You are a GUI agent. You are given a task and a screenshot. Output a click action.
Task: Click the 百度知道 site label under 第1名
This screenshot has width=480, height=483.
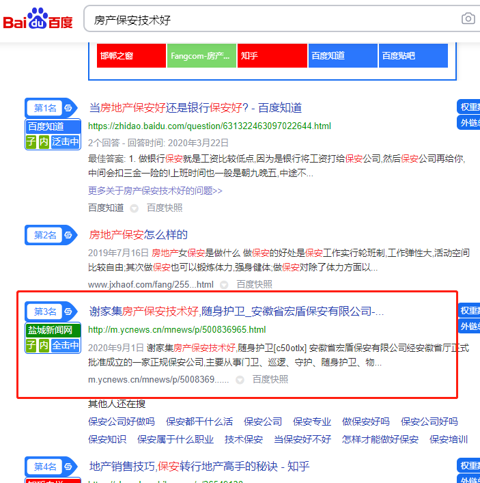[x=53, y=126]
